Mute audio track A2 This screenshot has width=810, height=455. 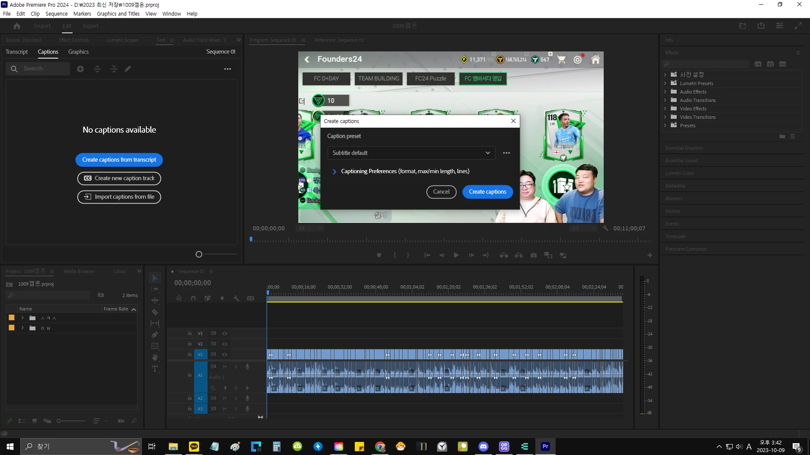coord(225,398)
